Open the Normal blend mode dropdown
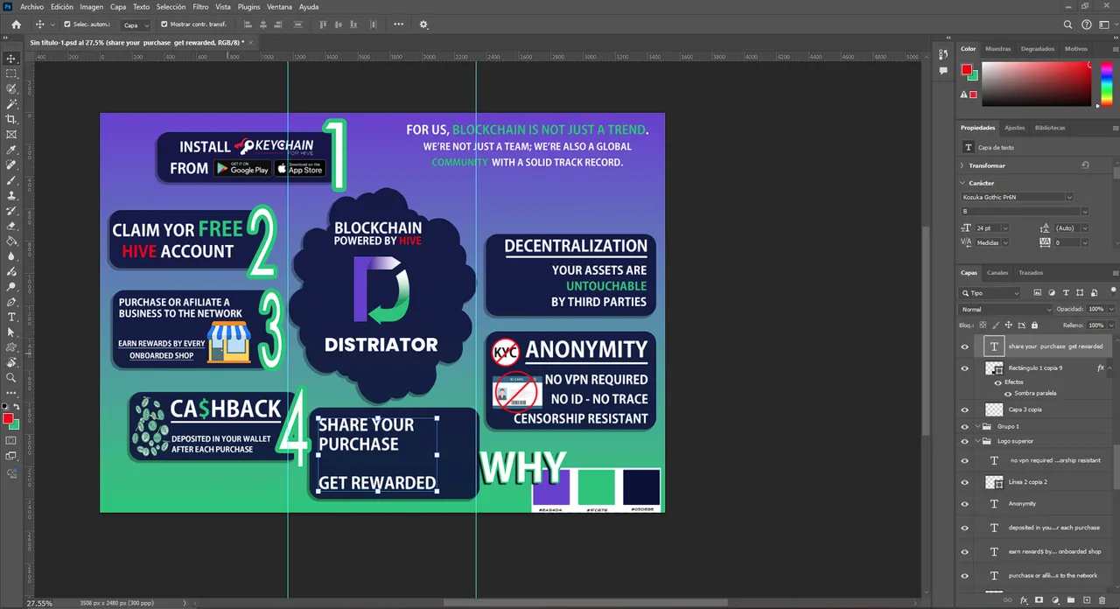Image resolution: width=1120 pixels, height=609 pixels. (x=1006, y=309)
